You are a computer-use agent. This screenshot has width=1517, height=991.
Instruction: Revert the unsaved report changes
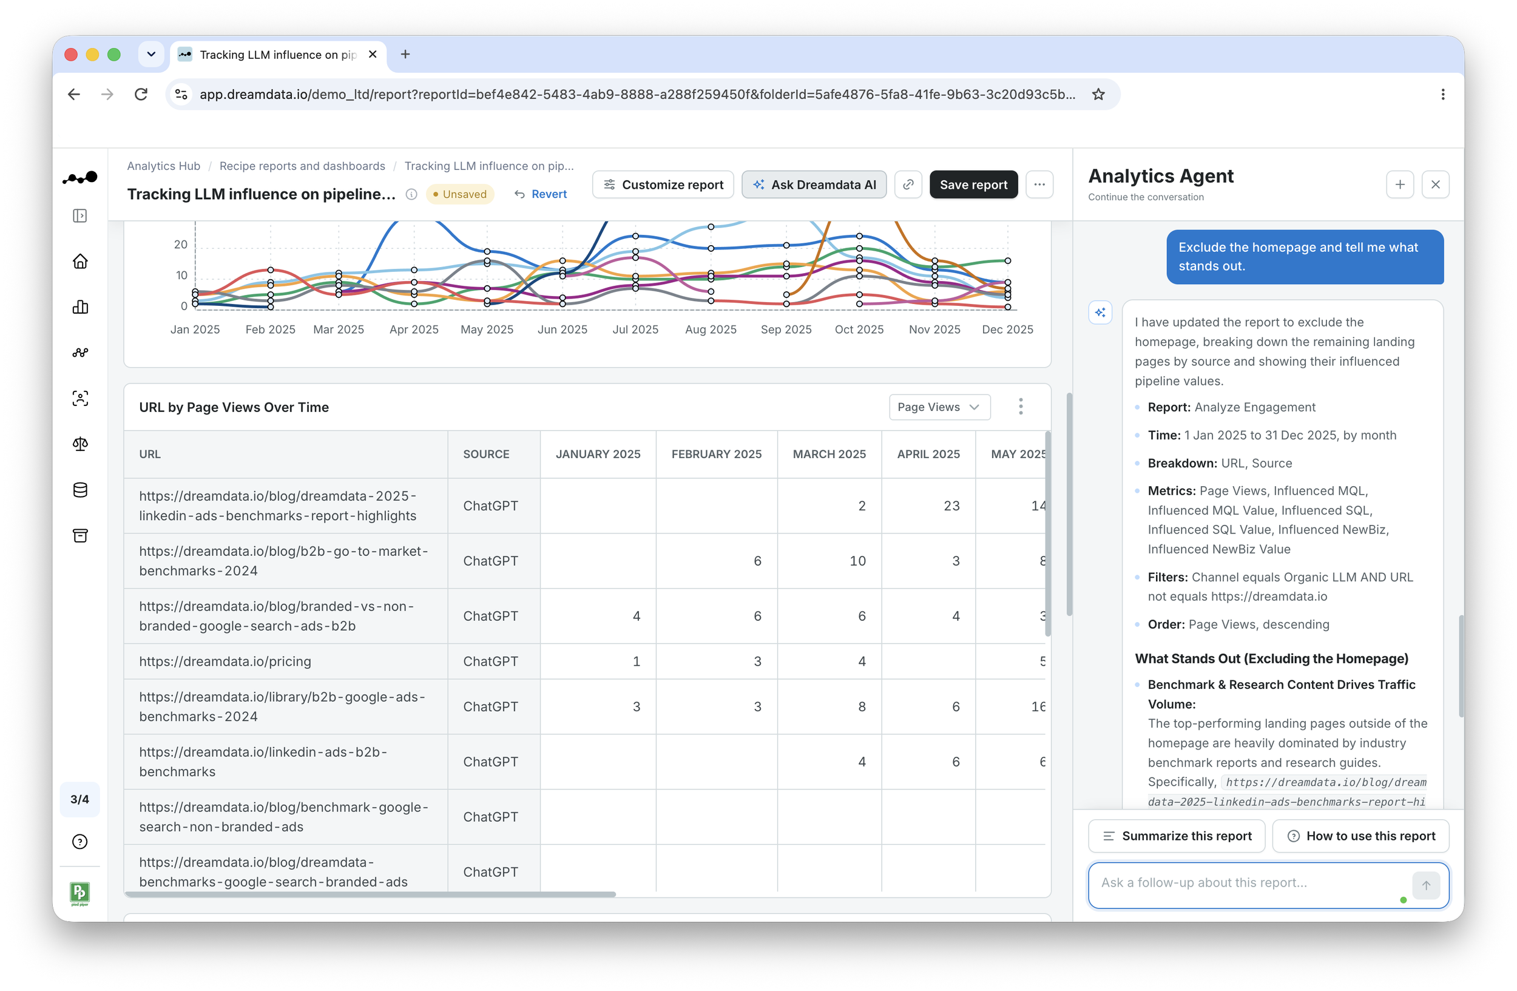click(541, 194)
